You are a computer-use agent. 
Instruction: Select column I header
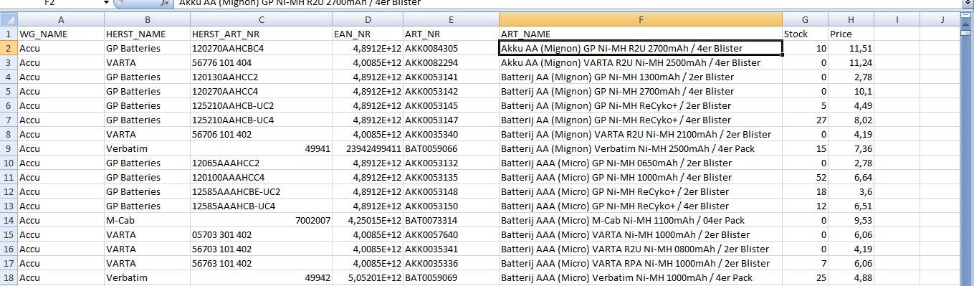(897, 20)
